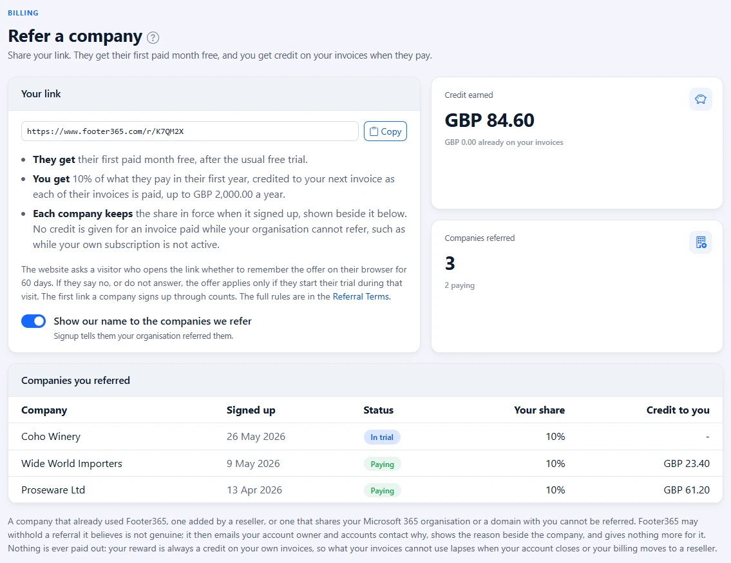Click the Paying badge for Proseware Ltd
This screenshot has width=731, height=563.
(383, 491)
